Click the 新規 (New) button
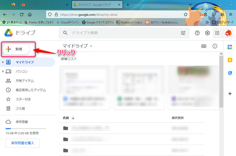This screenshot has width=236, height=156. (16, 49)
